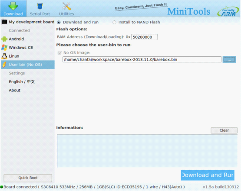Toggle the No OS Image checkbox

59,53
